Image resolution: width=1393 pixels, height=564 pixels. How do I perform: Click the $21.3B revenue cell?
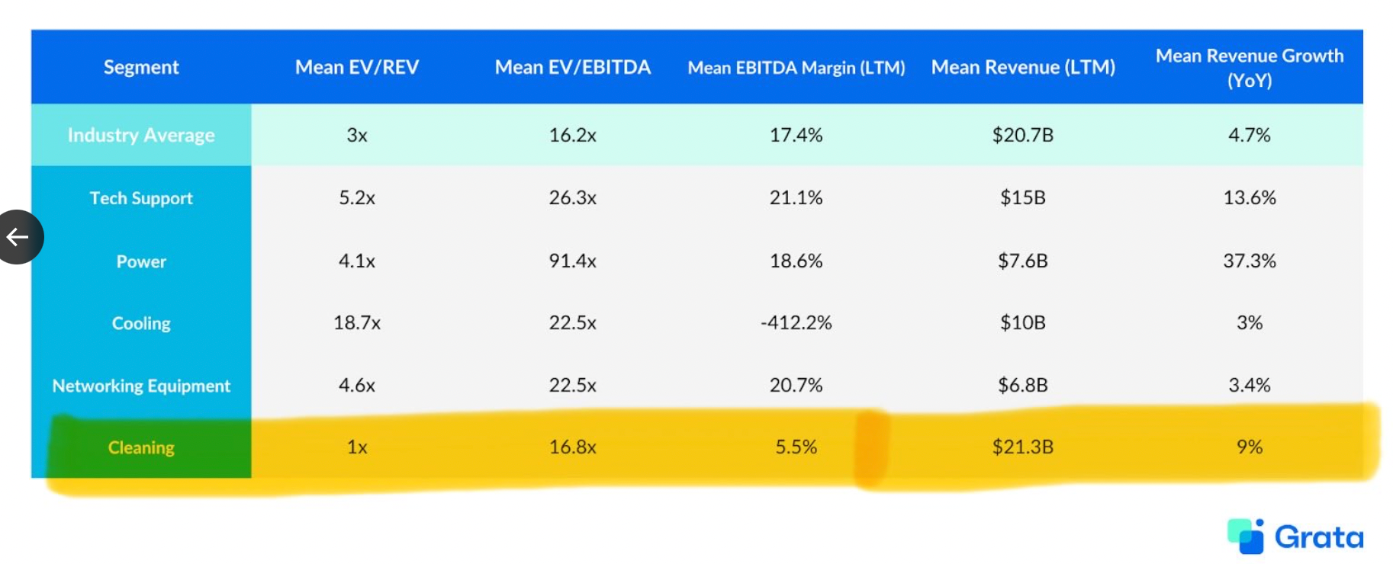(x=1022, y=447)
